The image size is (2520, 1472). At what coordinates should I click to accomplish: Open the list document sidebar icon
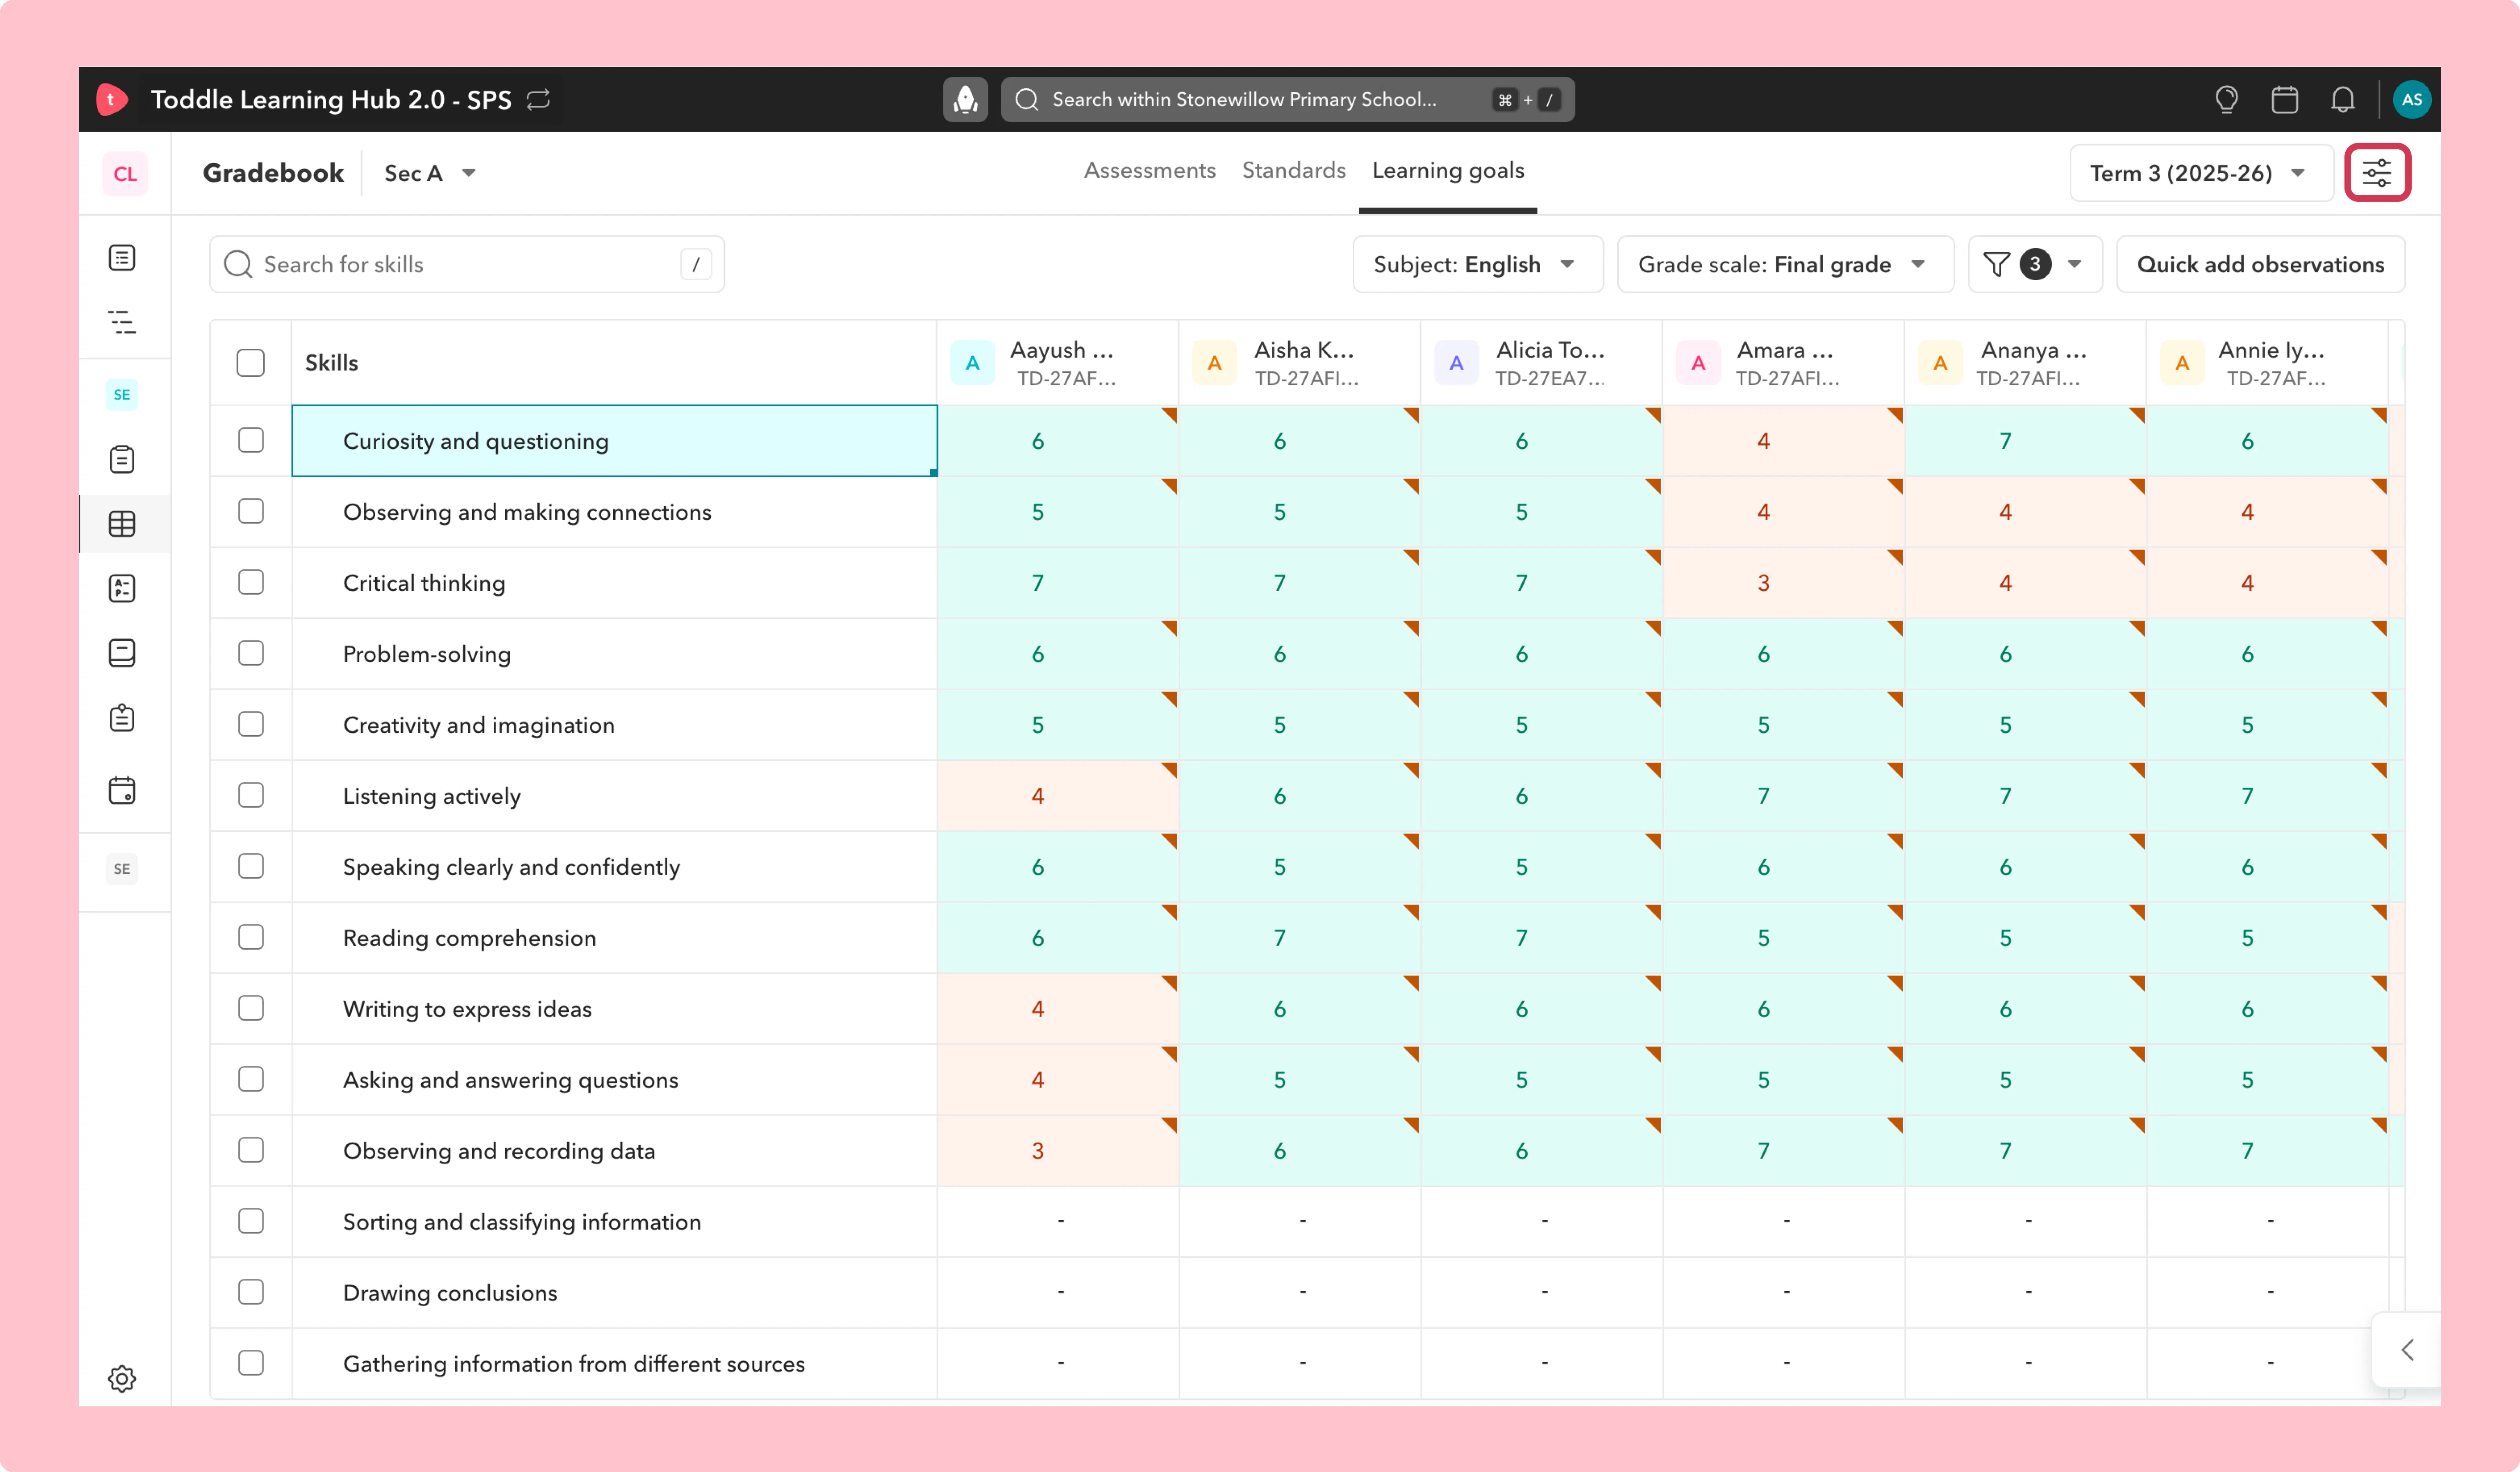122,258
